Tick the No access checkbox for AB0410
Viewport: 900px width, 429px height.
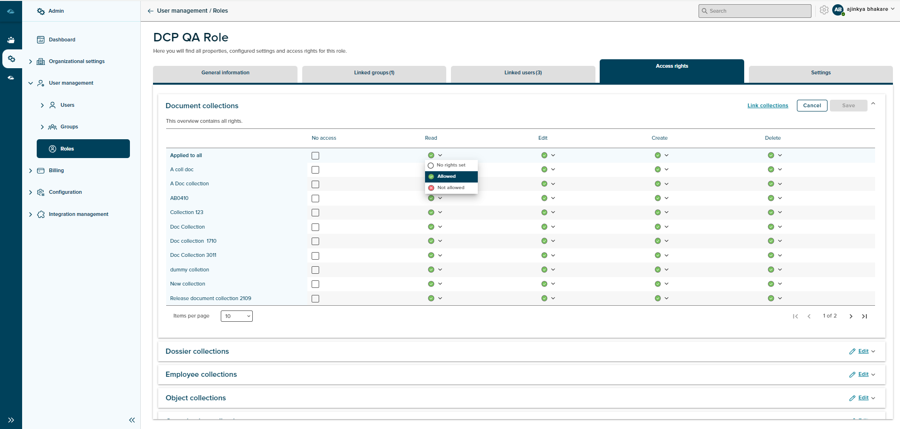(315, 199)
